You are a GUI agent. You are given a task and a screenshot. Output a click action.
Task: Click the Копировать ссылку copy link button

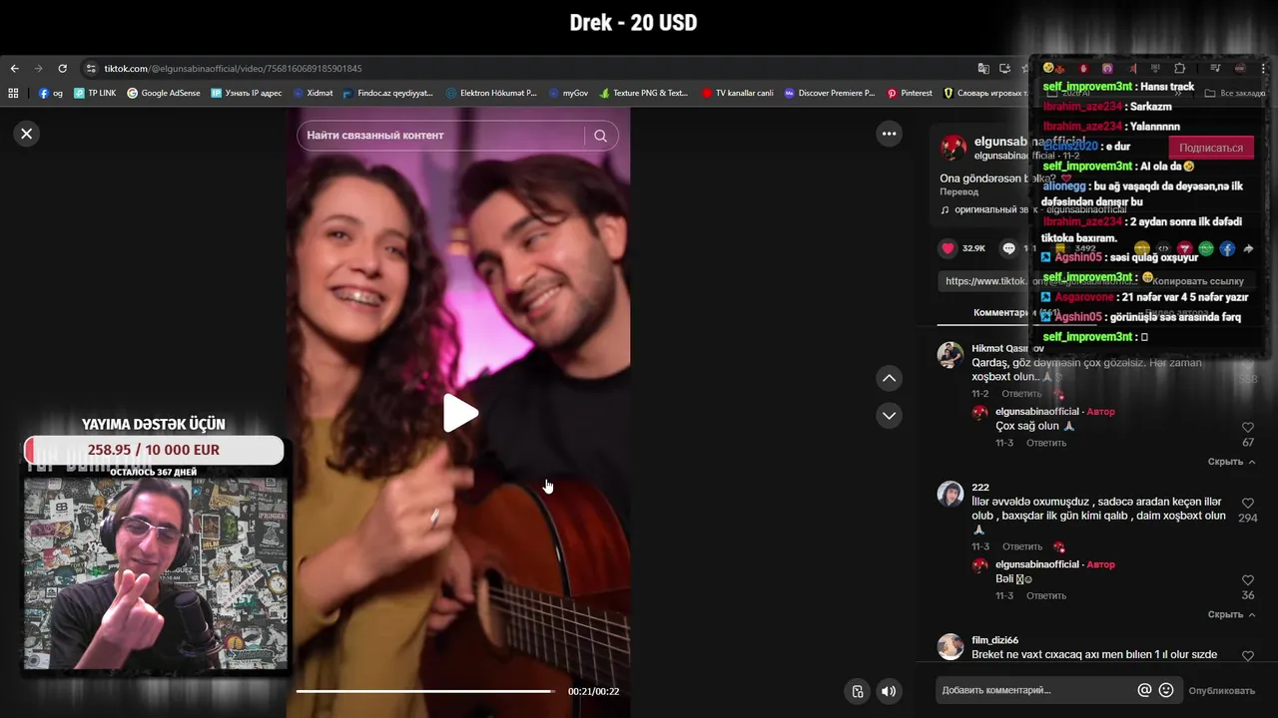pyautogui.click(x=1198, y=281)
